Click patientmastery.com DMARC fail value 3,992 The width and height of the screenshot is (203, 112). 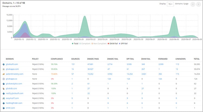coord(110,74)
